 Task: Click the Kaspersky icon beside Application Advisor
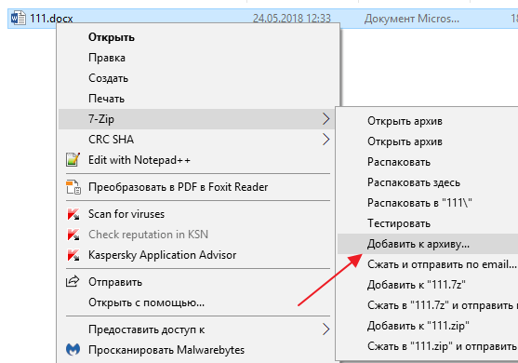coord(73,255)
